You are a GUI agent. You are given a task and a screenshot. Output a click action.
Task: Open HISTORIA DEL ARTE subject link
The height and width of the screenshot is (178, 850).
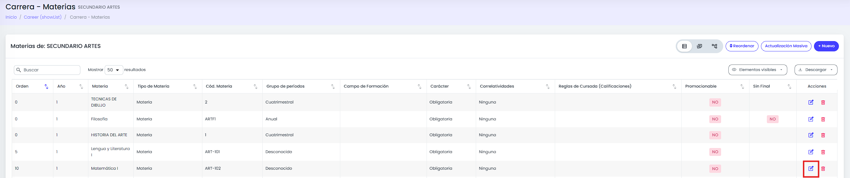tap(109, 135)
